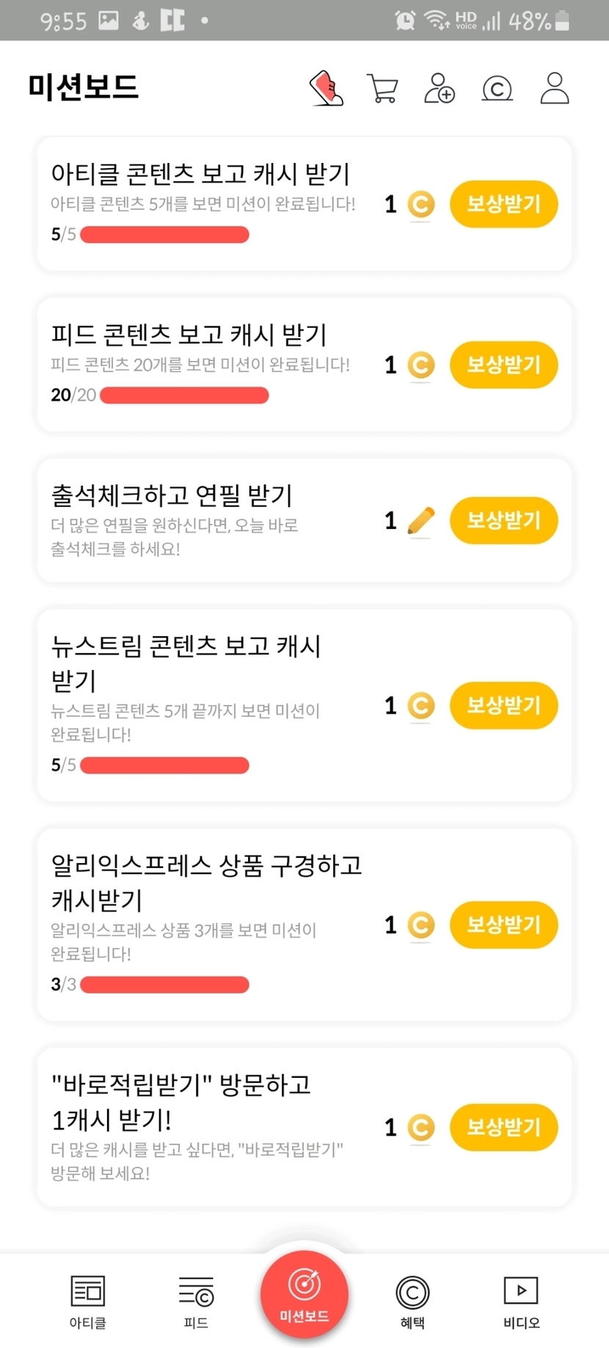609x1348 pixels.
Task: Tap the alarm icon in status bar
Action: [x=404, y=21]
